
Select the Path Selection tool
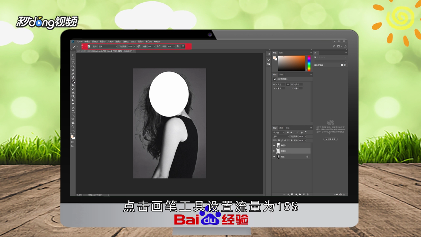point(73,115)
